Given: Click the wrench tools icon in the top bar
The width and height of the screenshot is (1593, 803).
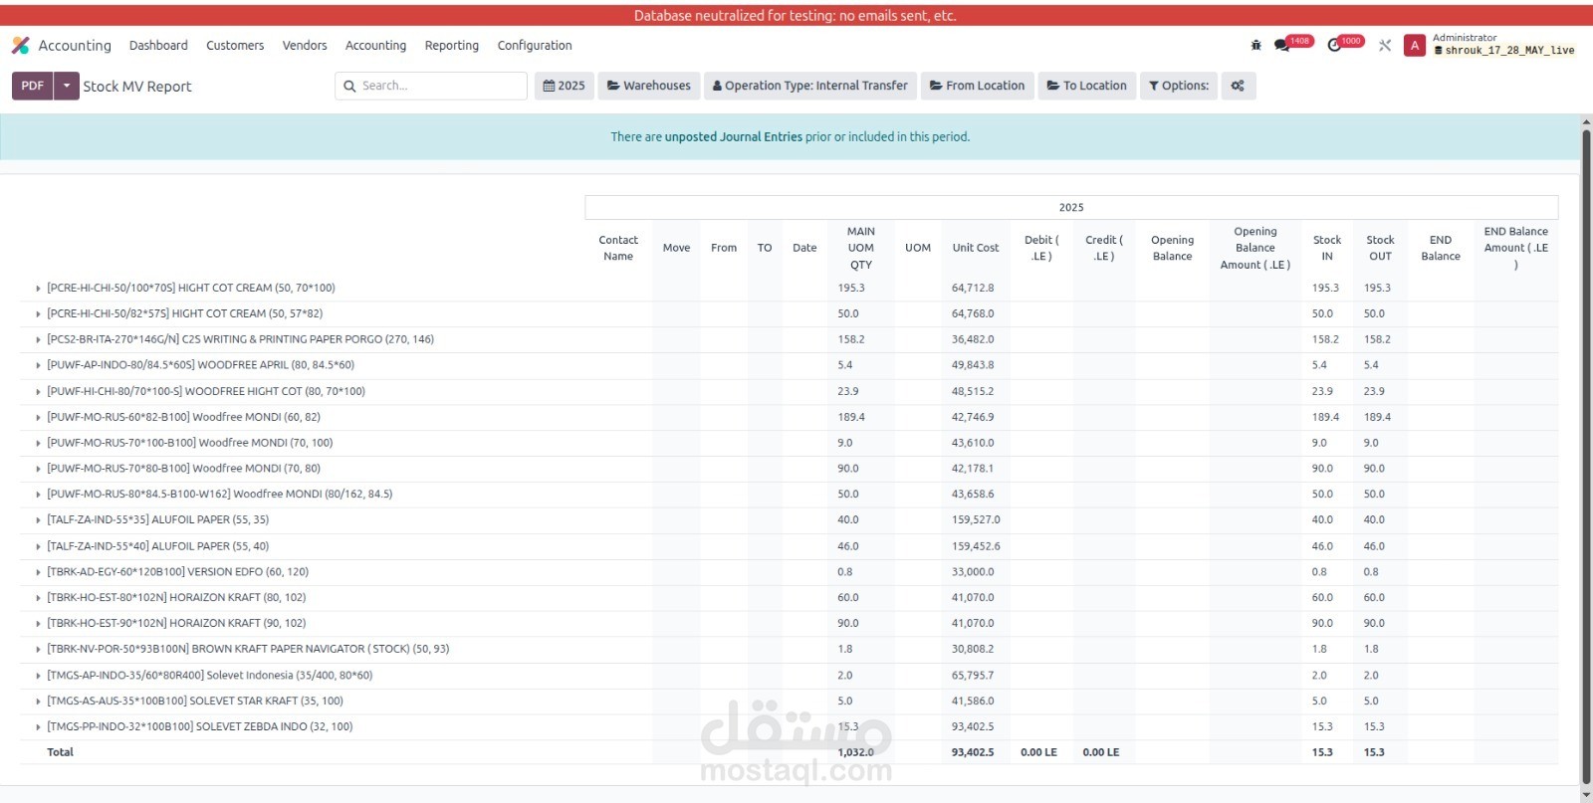Looking at the screenshot, I should click(x=1385, y=46).
